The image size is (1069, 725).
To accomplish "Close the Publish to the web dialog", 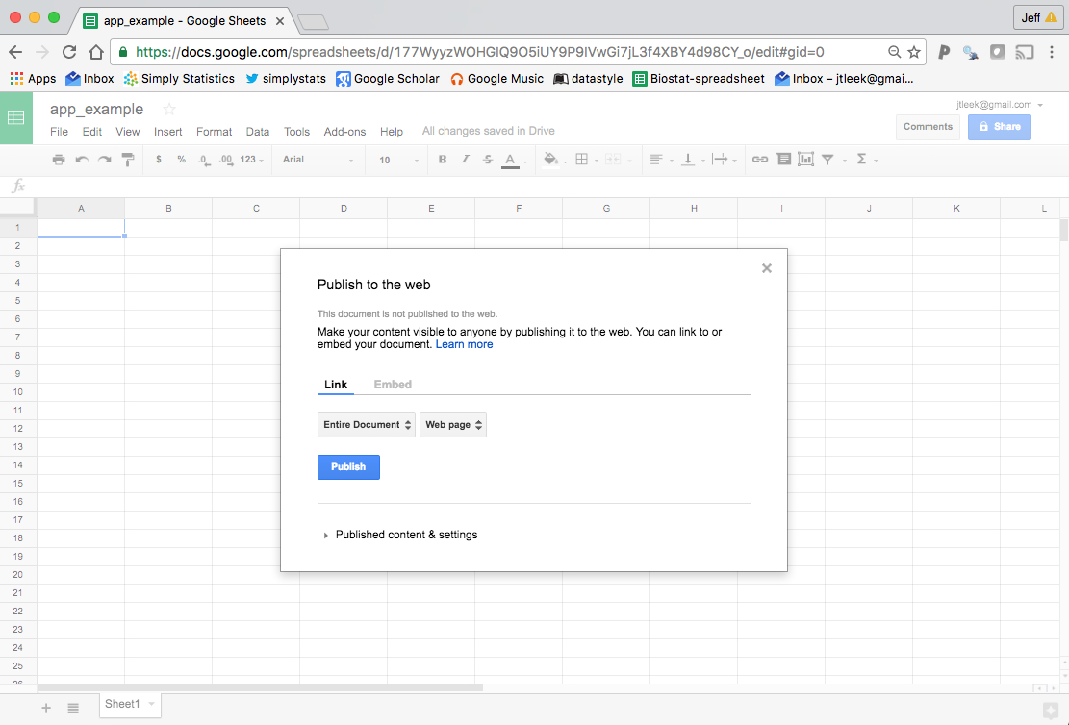I will click(x=767, y=268).
